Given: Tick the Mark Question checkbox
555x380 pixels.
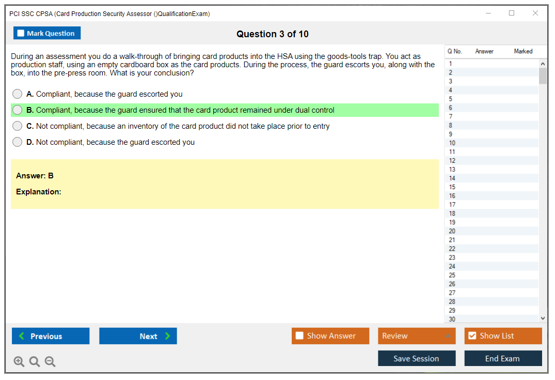Looking at the screenshot, I should [21, 33].
